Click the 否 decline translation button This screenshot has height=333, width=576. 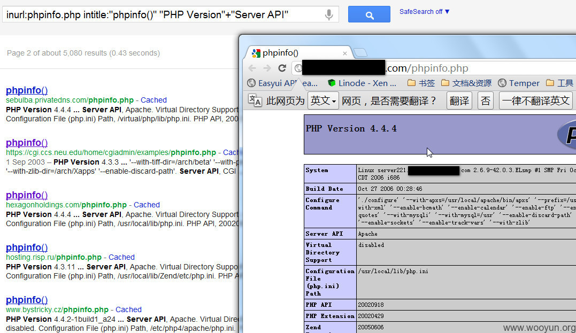tap(485, 100)
